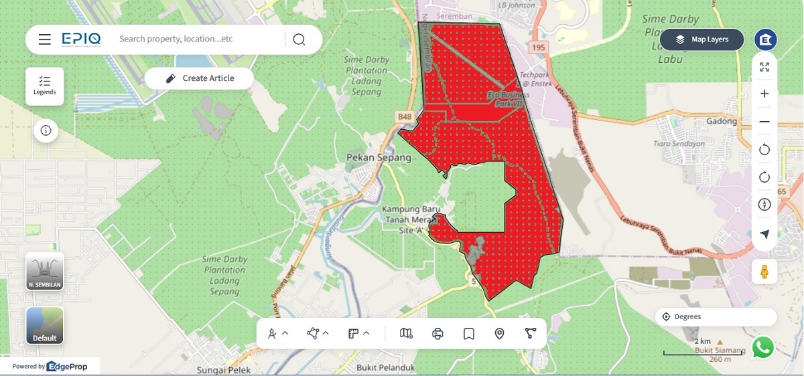The height and width of the screenshot is (376, 804).
Task: Open the info circle button
Action: pyautogui.click(x=46, y=130)
